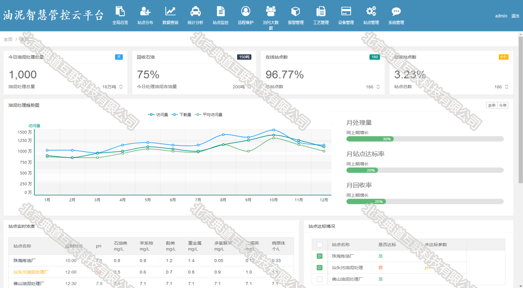523x288 pixels.
Task: Click small icon in 在线站点数 card footer
Action: coord(378,87)
